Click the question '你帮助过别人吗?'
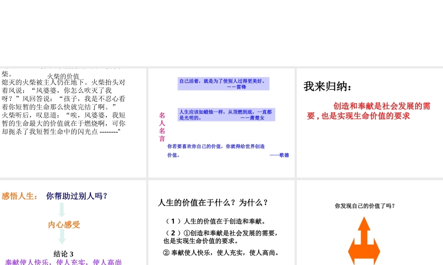The height and width of the screenshot is (265, 443). (77, 196)
